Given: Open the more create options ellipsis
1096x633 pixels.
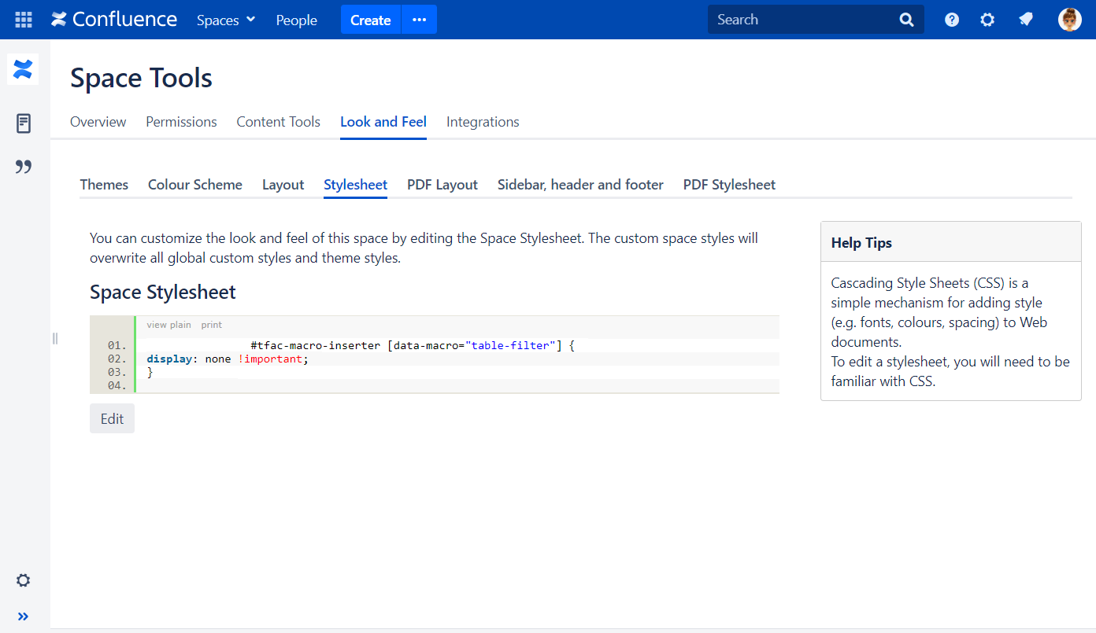Looking at the screenshot, I should pos(419,20).
